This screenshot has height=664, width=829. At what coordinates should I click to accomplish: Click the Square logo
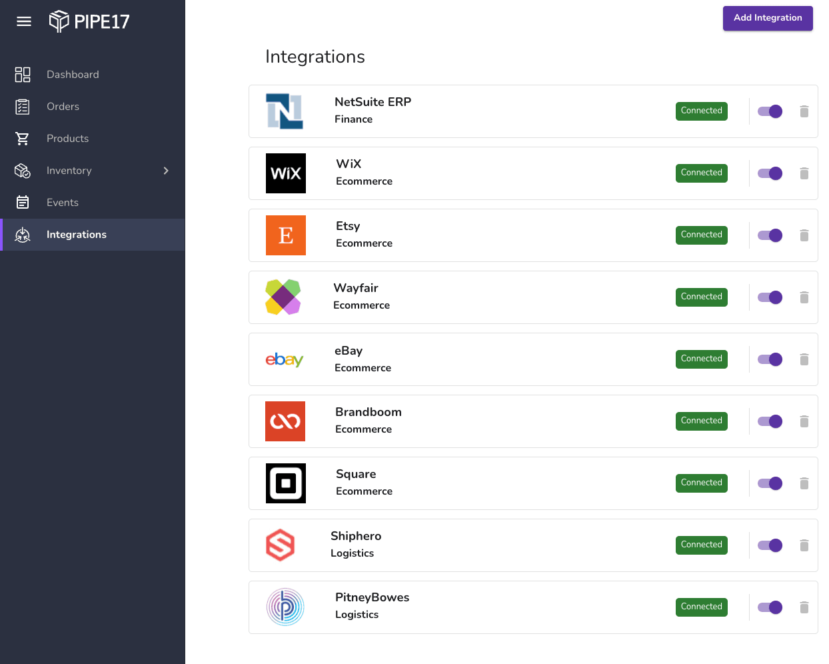(x=286, y=483)
